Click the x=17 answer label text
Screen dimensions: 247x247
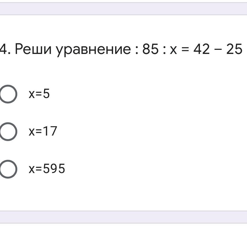tap(43, 131)
